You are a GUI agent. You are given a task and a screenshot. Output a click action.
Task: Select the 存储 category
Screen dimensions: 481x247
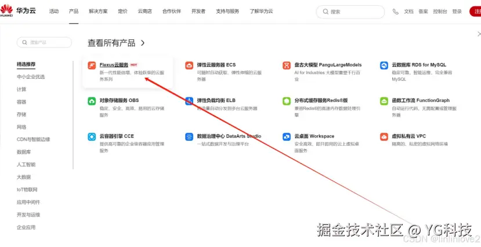click(x=21, y=114)
